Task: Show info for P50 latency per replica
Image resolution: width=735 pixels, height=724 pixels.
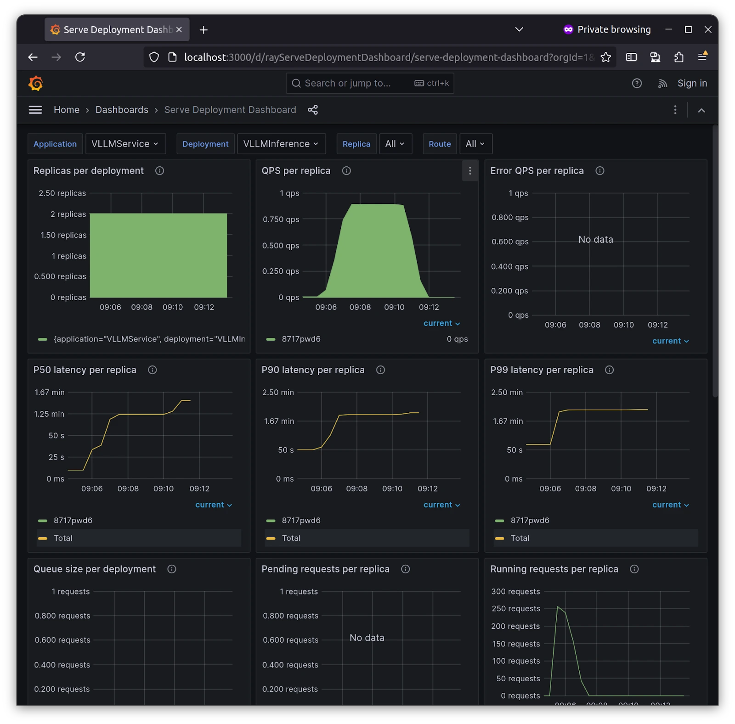Action: pos(152,370)
